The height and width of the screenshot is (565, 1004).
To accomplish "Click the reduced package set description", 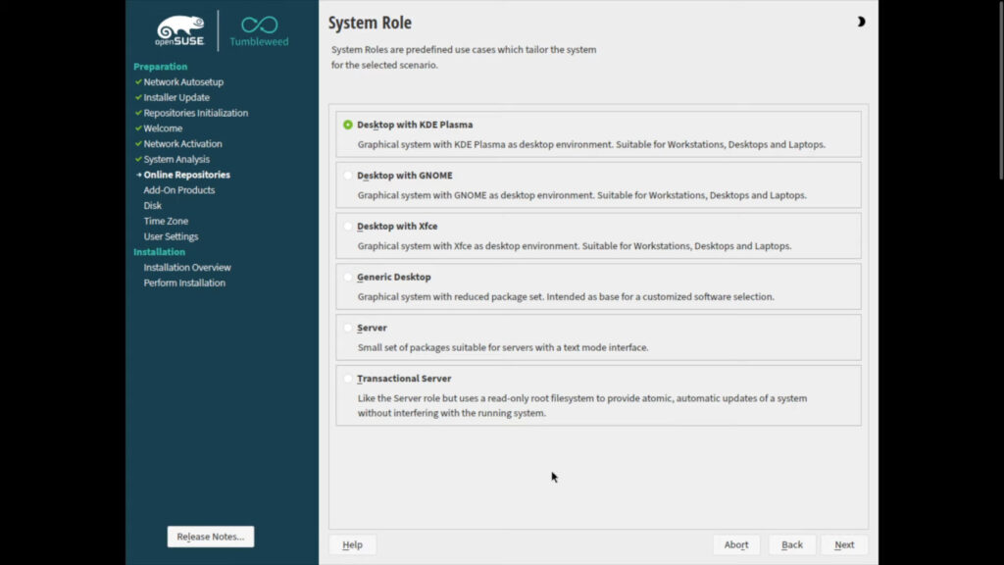I will [x=566, y=296].
